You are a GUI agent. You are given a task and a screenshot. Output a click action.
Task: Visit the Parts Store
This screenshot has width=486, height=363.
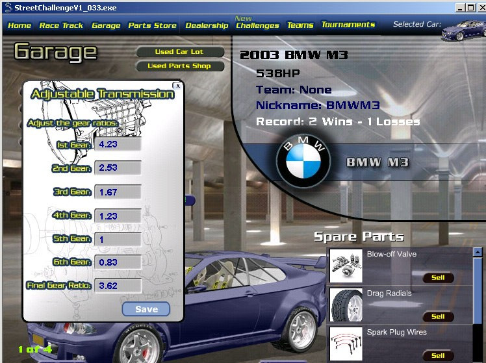click(x=152, y=25)
